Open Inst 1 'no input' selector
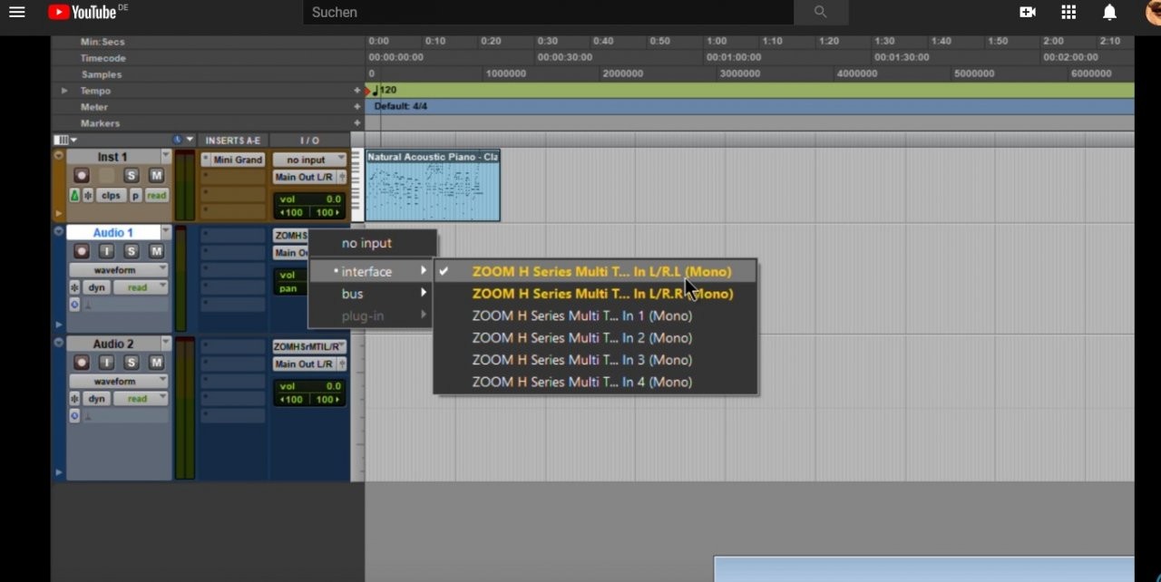The image size is (1161, 582). tap(309, 160)
